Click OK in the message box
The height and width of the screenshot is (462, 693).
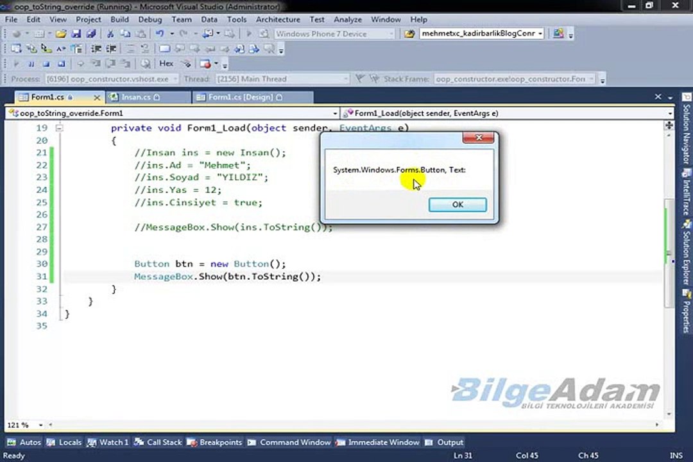click(x=458, y=205)
